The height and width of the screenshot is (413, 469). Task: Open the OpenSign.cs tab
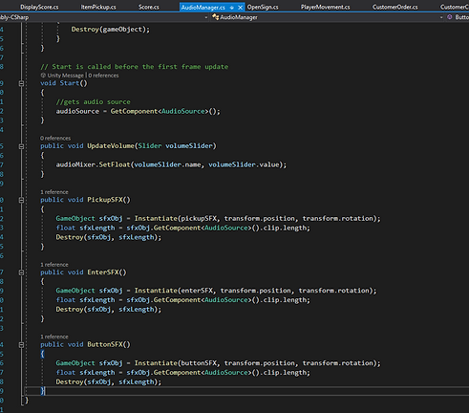[x=263, y=7]
